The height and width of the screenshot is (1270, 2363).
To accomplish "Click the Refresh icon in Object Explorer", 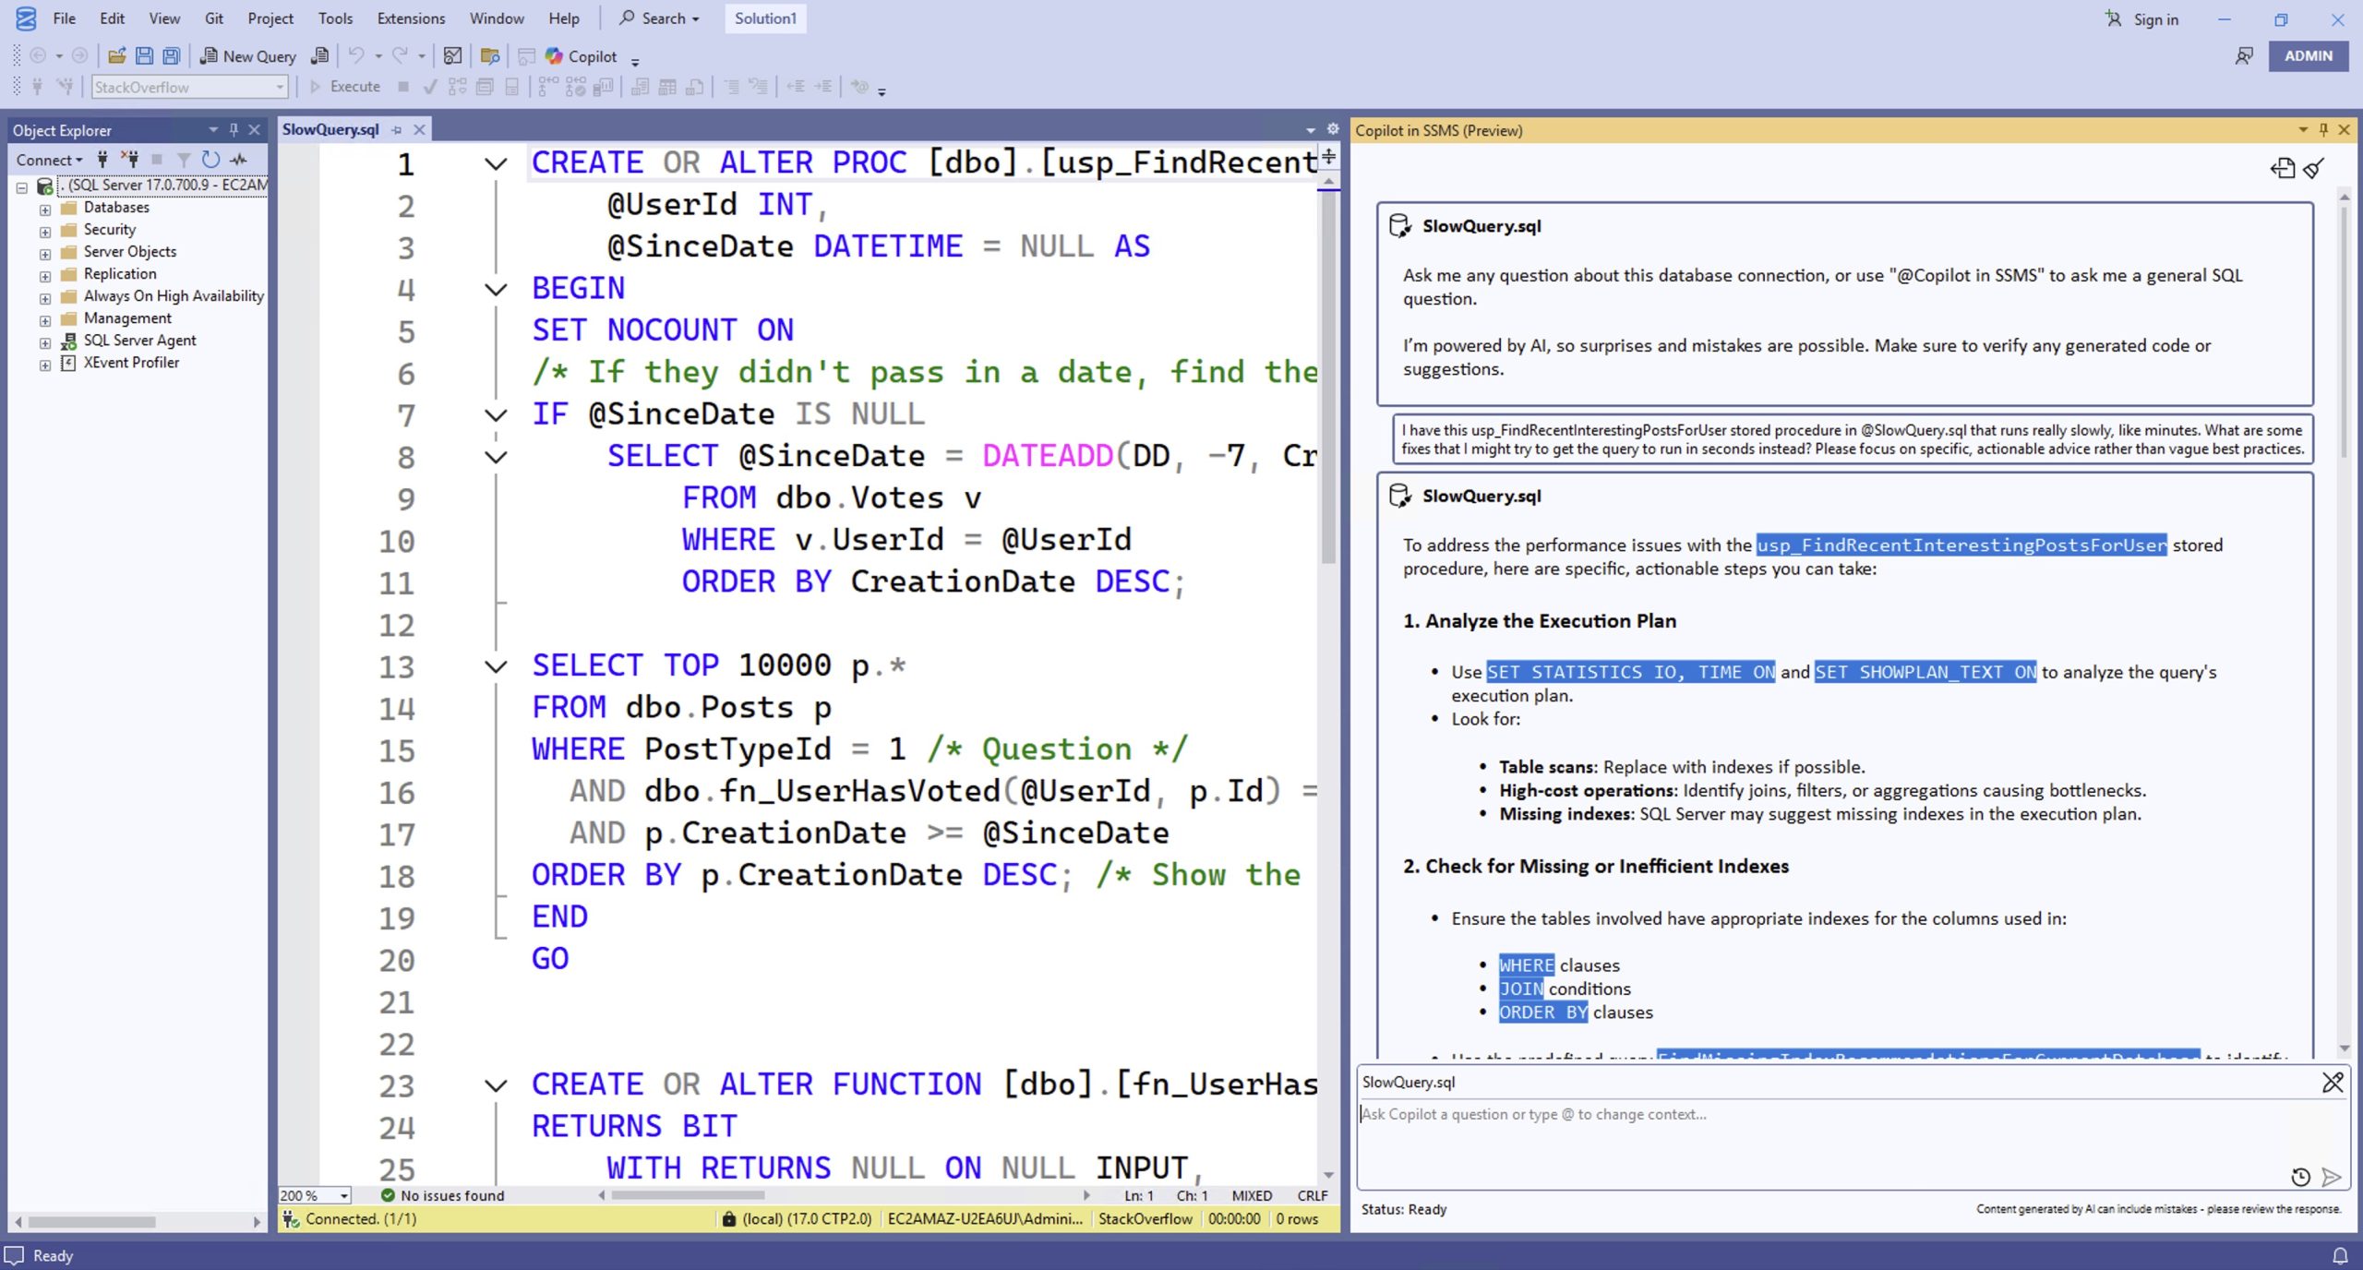I will click(x=210, y=160).
